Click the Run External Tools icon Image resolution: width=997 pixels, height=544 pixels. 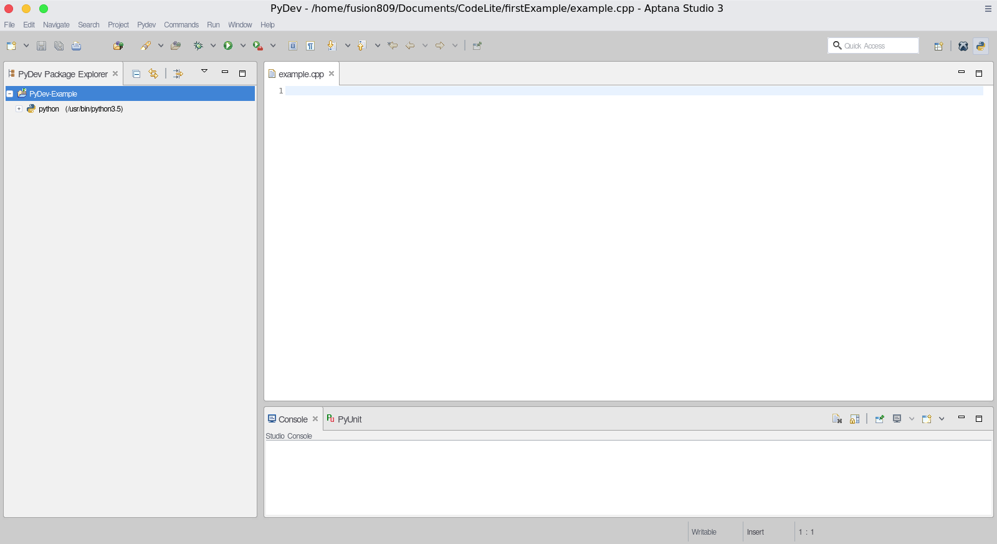click(258, 45)
